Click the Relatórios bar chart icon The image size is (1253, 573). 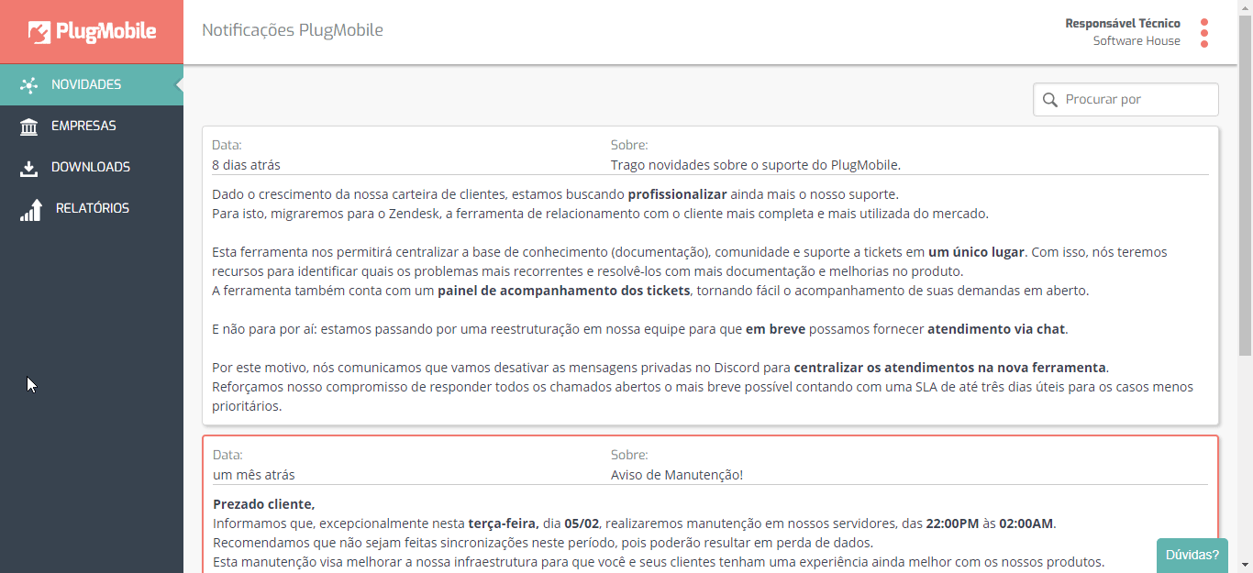coord(30,210)
